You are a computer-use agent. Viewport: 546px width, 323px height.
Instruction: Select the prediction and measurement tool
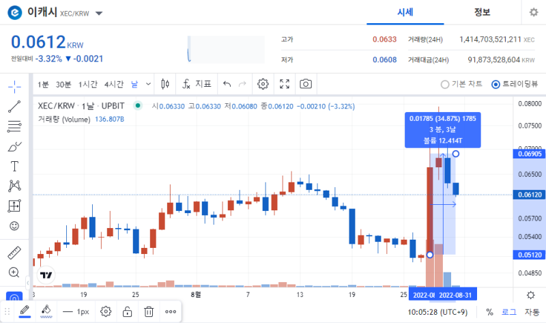pyautogui.click(x=14, y=206)
